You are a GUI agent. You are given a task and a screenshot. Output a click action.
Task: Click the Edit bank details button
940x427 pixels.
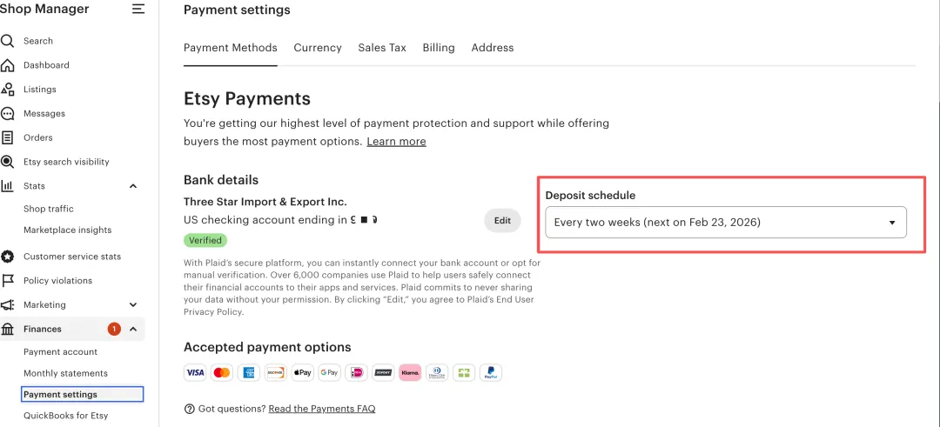click(502, 221)
